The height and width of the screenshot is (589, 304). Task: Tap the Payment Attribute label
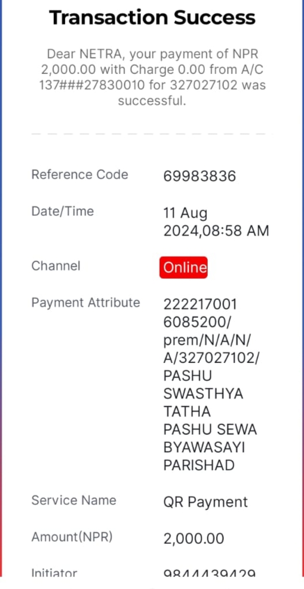coord(85,302)
